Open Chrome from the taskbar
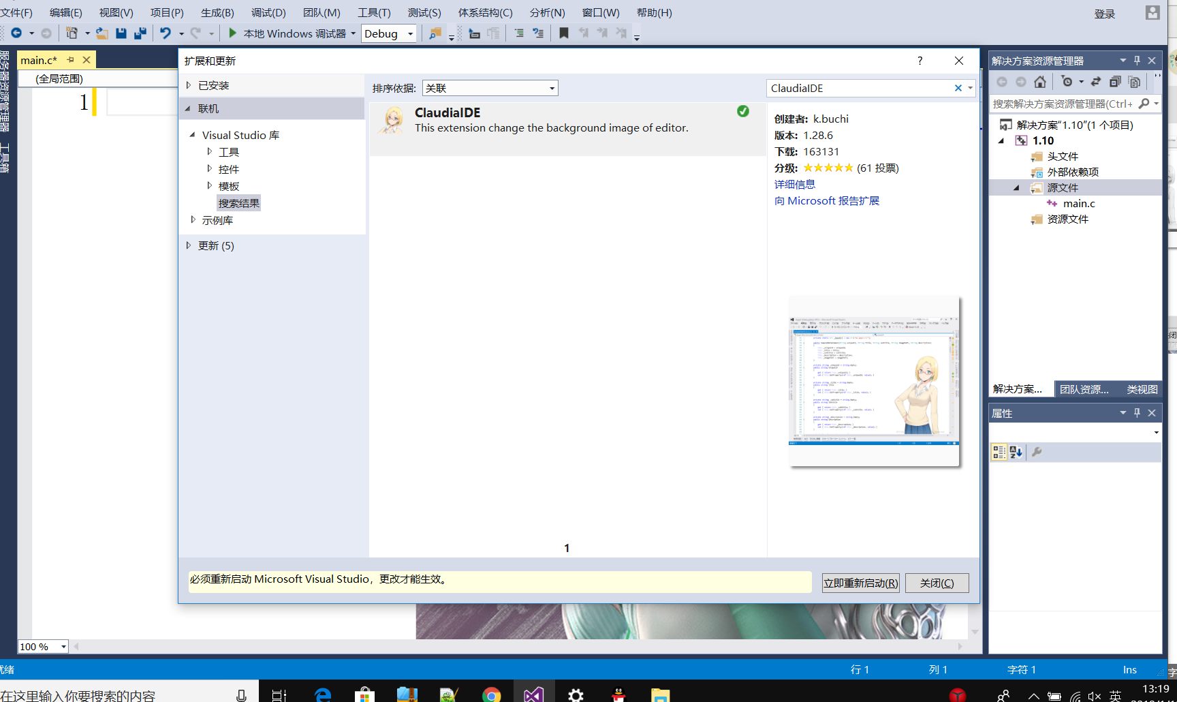 coord(491,695)
